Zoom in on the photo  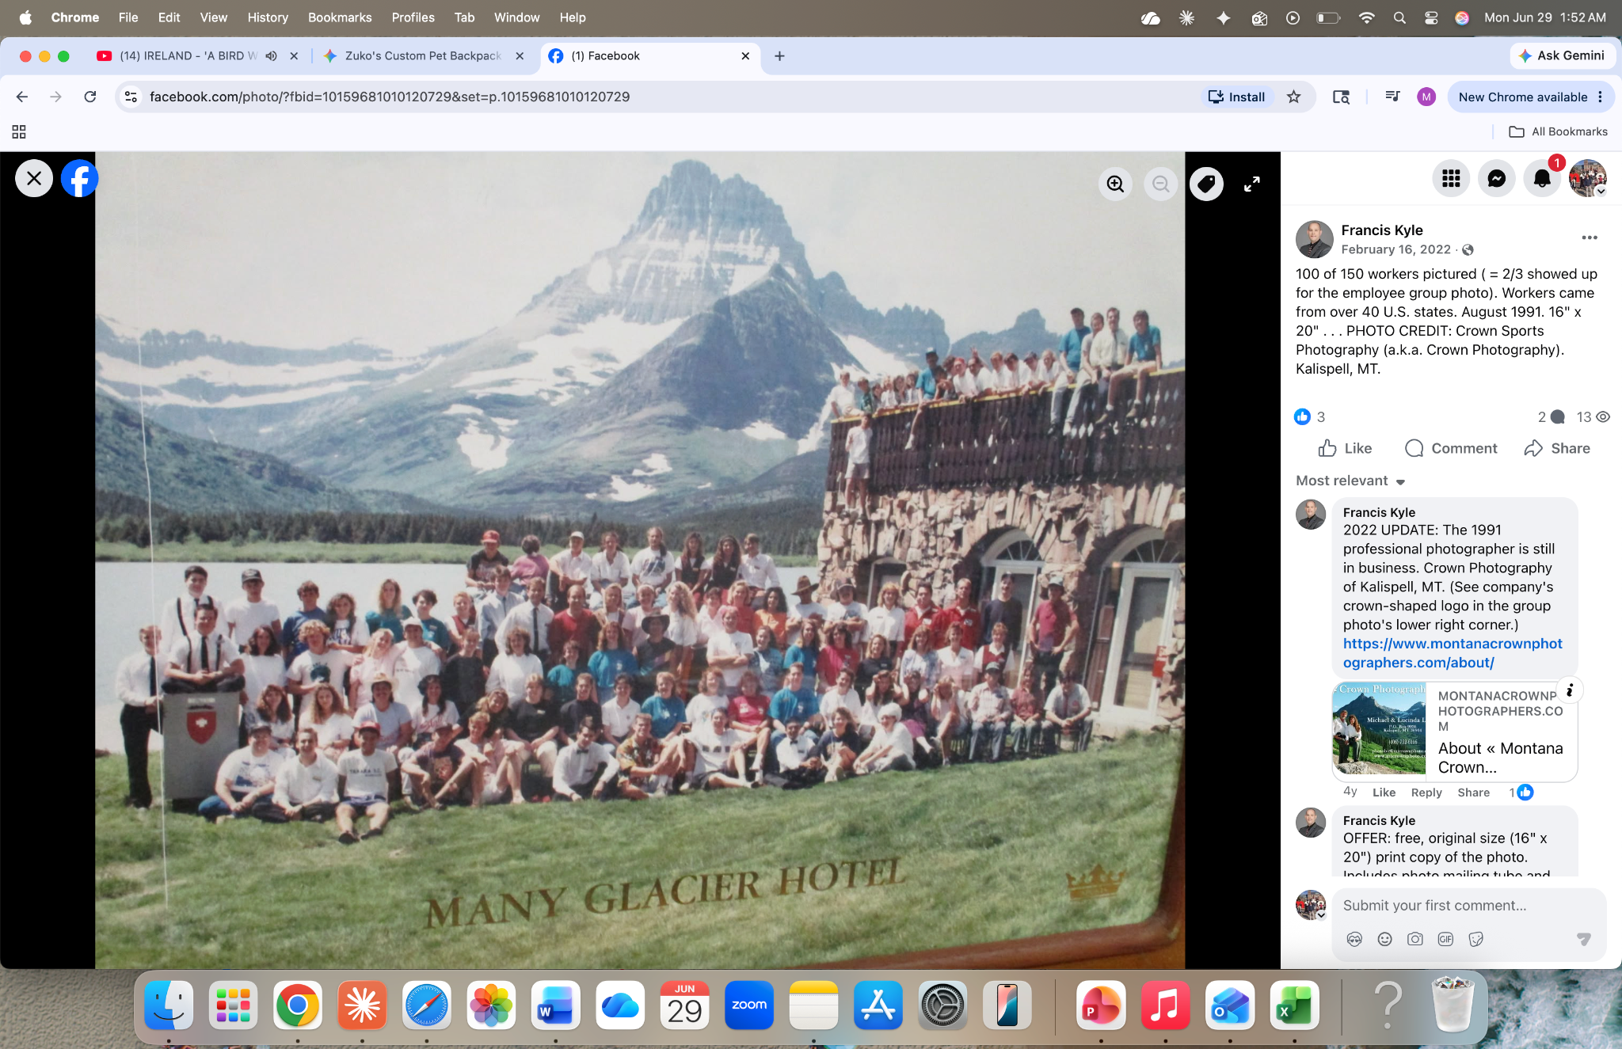point(1116,184)
